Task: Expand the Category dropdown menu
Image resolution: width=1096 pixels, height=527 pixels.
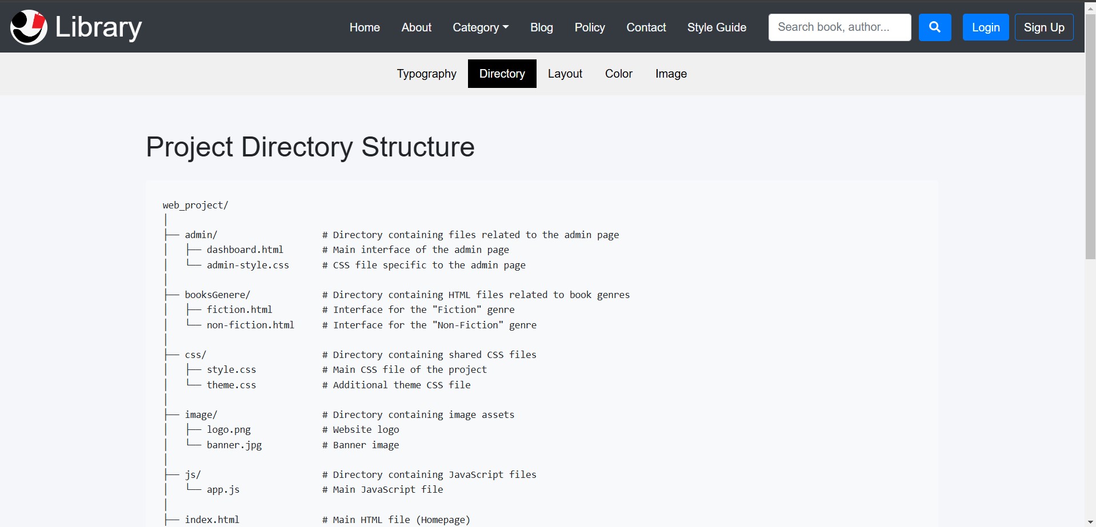Action: coord(480,27)
